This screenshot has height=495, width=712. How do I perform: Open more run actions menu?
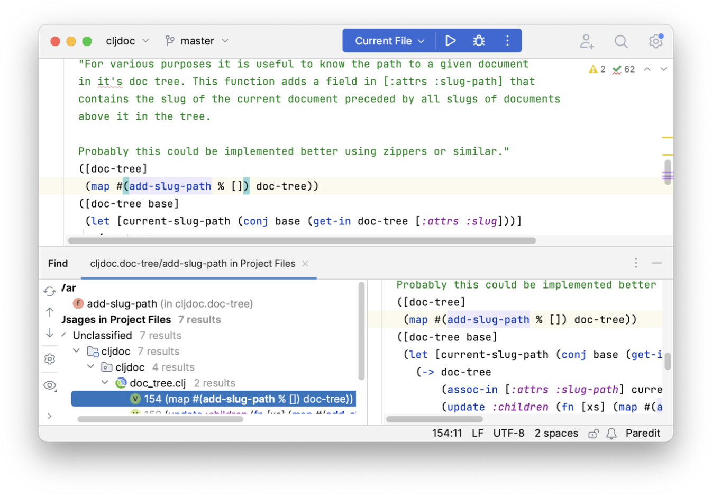[507, 41]
